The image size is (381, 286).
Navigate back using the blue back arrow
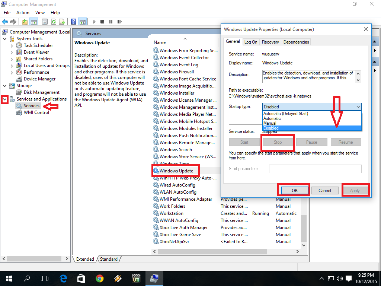tap(4, 22)
